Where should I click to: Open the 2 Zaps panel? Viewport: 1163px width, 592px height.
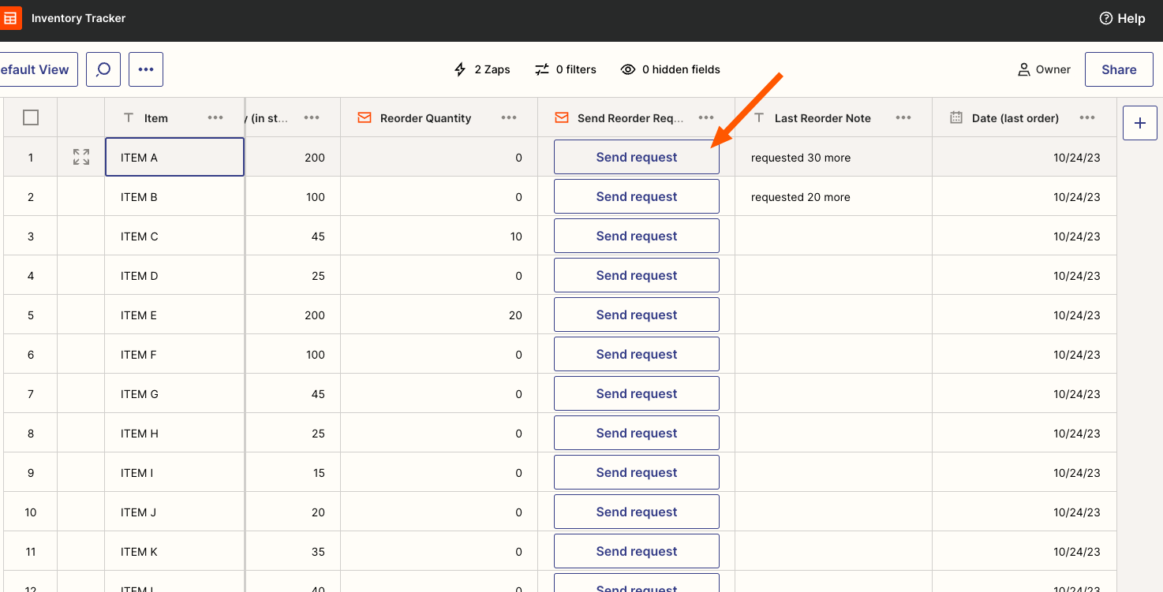(482, 69)
